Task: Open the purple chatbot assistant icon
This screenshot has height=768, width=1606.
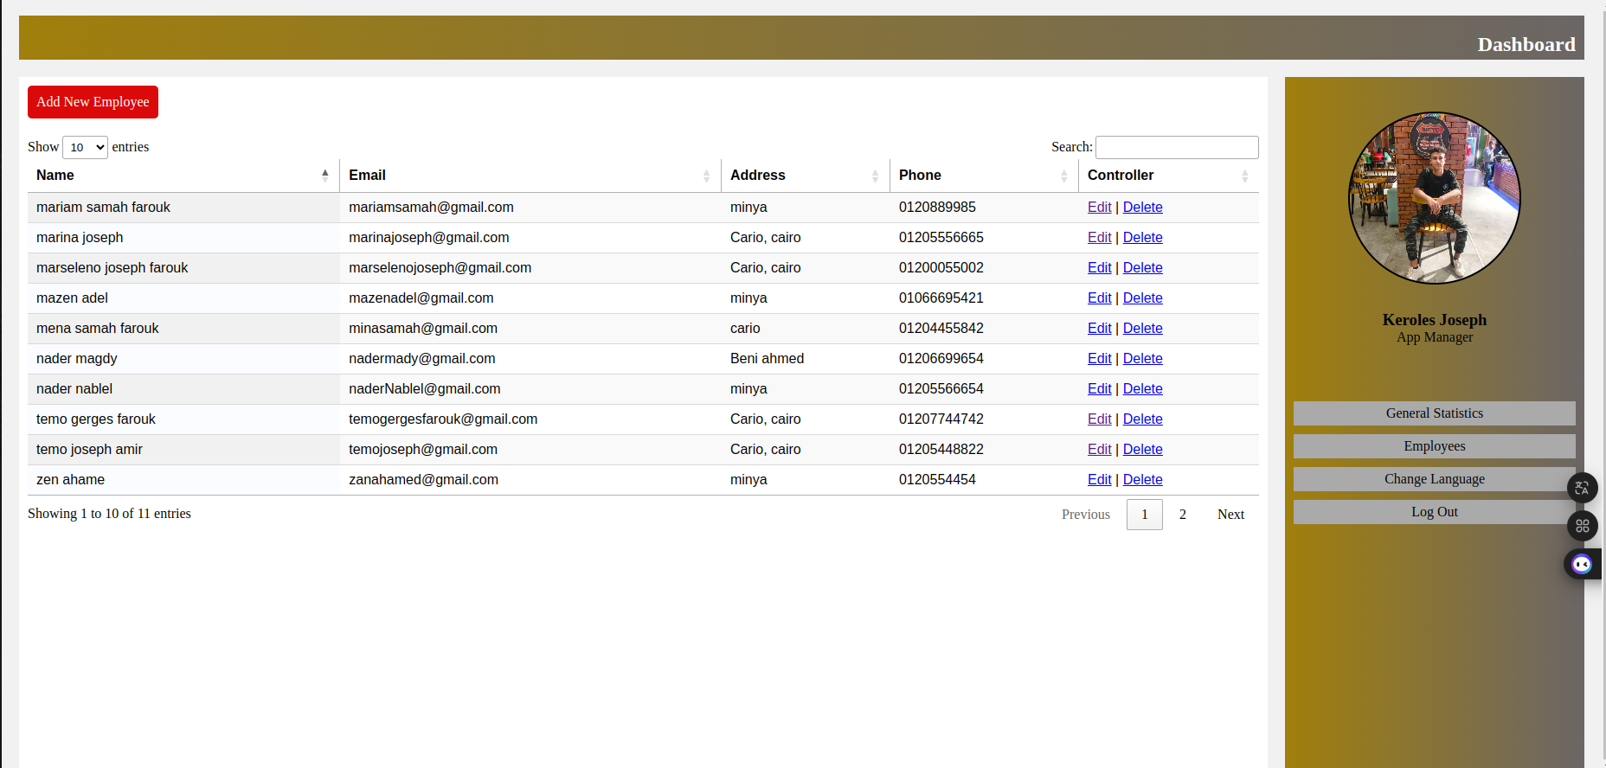Action: tap(1582, 564)
